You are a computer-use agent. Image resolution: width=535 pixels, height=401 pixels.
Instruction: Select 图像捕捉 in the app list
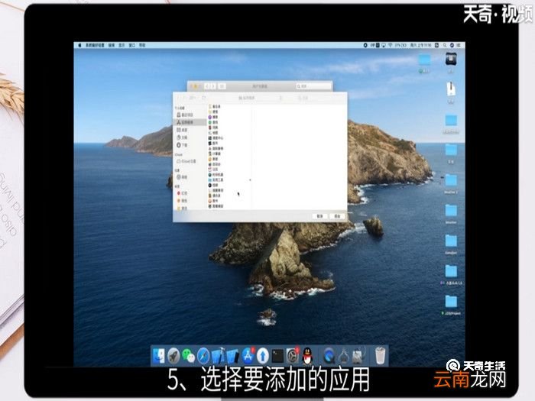[x=216, y=206]
